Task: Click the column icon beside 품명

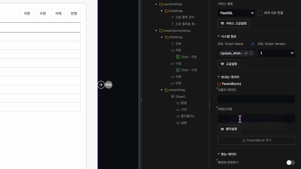Action: click(178, 103)
